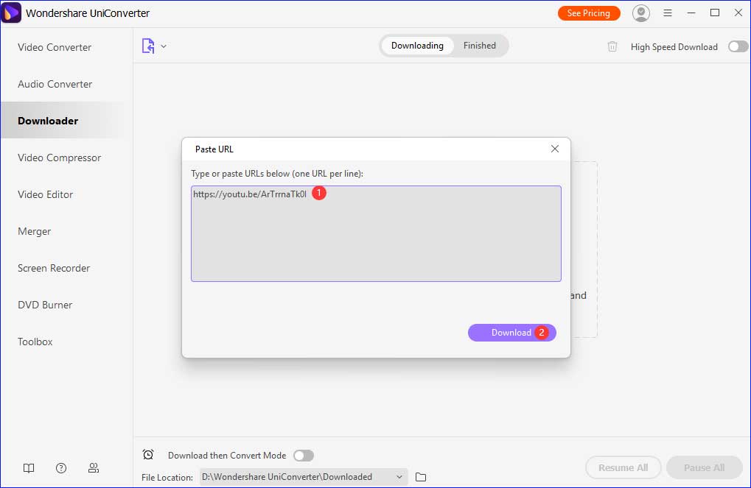Open the hamburger menu in title bar

click(668, 13)
